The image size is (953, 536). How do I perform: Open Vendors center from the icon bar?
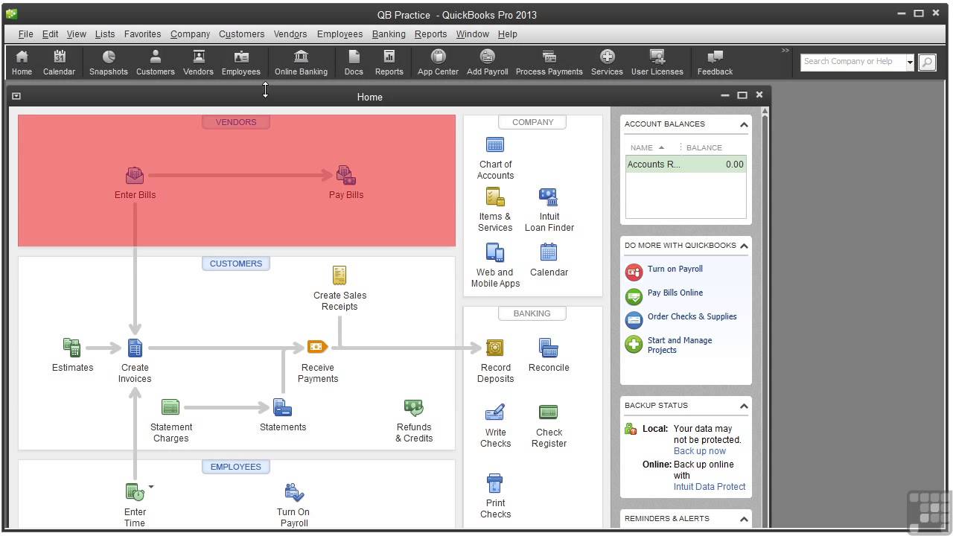click(198, 63)
